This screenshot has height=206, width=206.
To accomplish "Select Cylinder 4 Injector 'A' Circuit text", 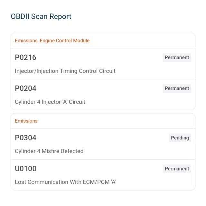I will 50,102.
